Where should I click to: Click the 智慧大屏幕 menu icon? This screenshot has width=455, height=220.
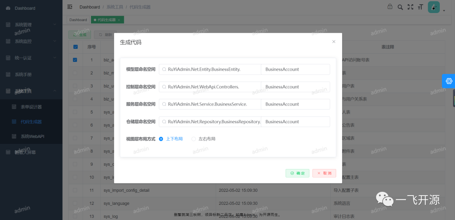(x=8, y=152)
